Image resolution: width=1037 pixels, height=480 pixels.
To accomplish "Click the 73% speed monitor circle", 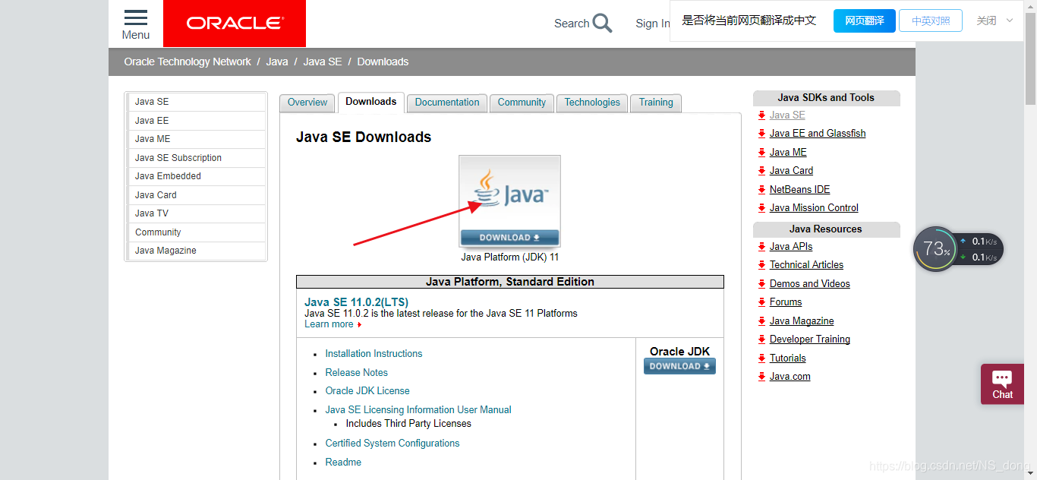I will click(x=935, y=249).
